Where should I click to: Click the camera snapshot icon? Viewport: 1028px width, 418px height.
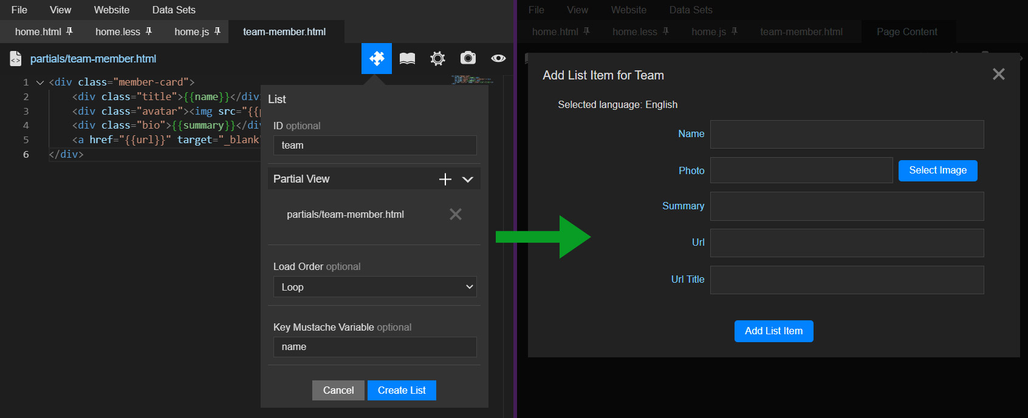click(x=468, y=58)
